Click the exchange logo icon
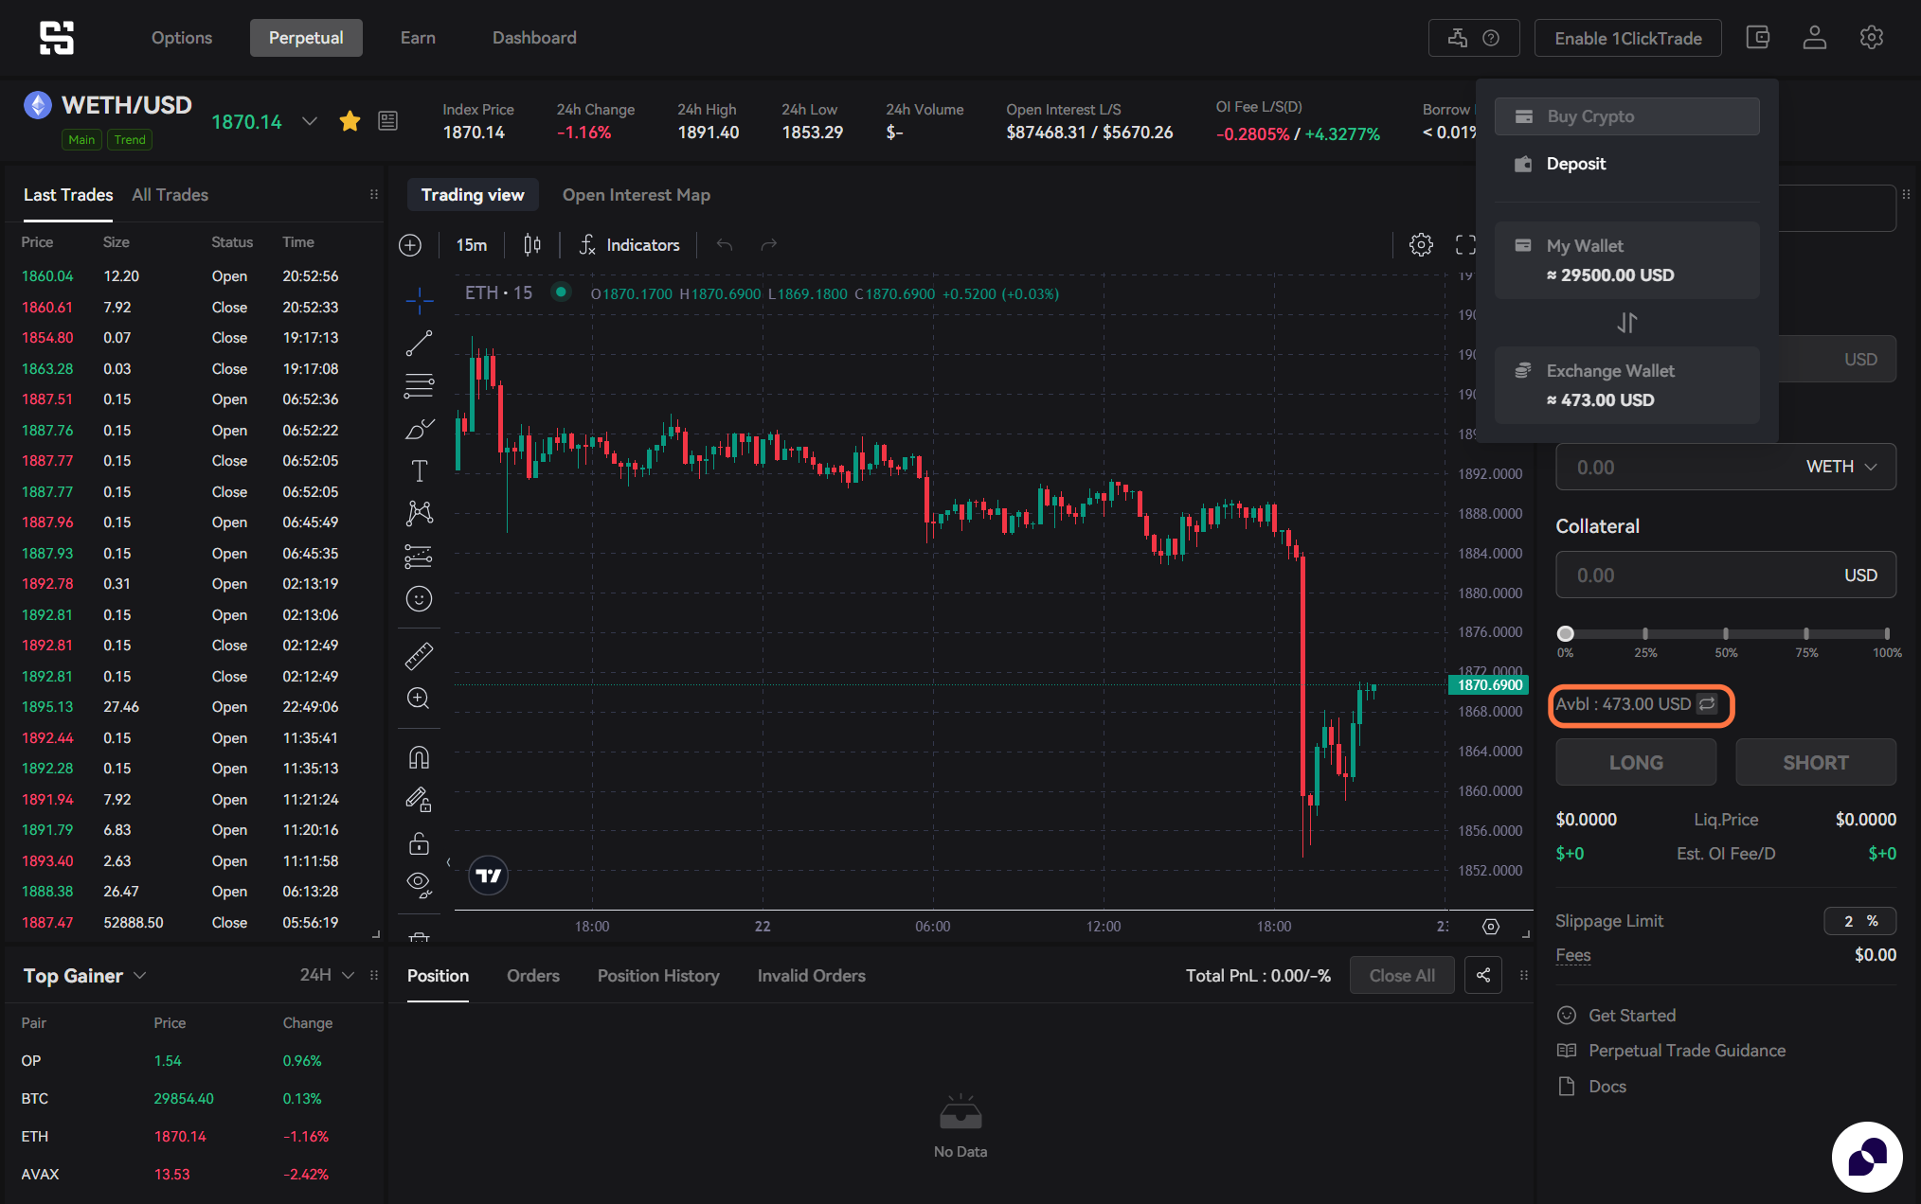This screenshot has height=1204, width=1921. (x=57, y=38)
